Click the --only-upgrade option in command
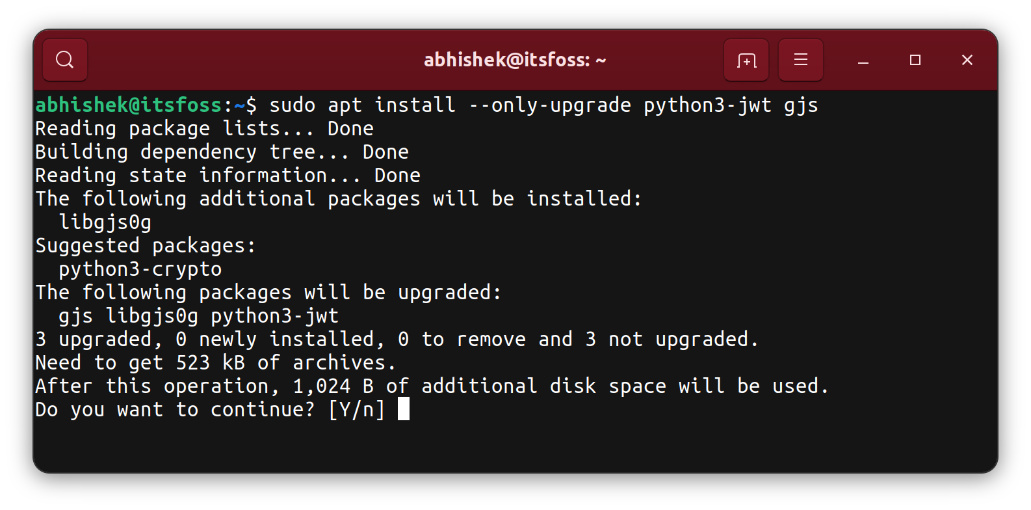Screen dimensions: 1031x510 pyautogui.click(x=550, y=105)
